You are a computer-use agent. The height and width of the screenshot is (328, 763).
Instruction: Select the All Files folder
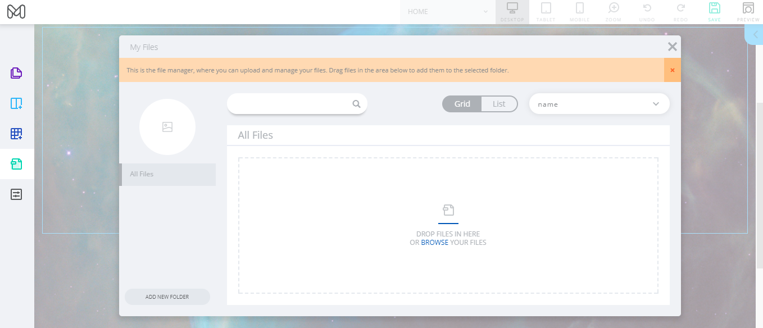point(167,174)
